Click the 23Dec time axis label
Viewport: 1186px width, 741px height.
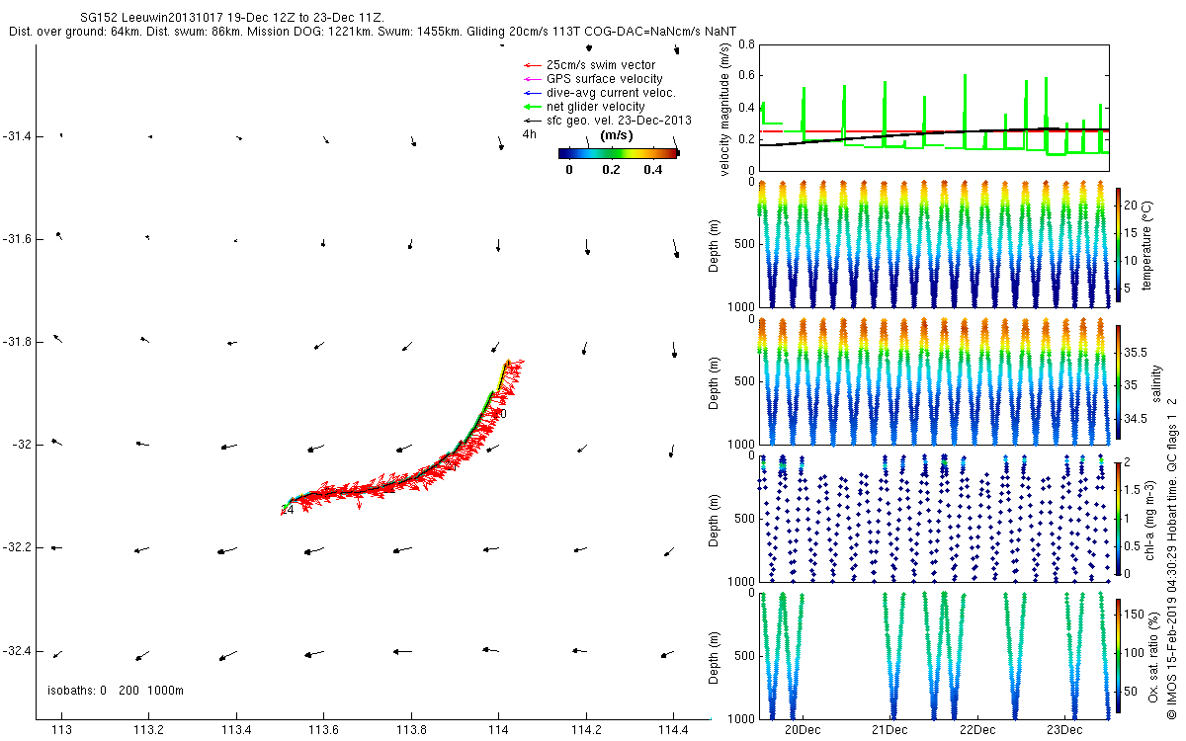point(1064,730)
